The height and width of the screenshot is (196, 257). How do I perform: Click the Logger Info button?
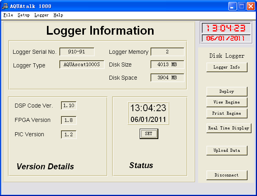click(x=227, y=67)
